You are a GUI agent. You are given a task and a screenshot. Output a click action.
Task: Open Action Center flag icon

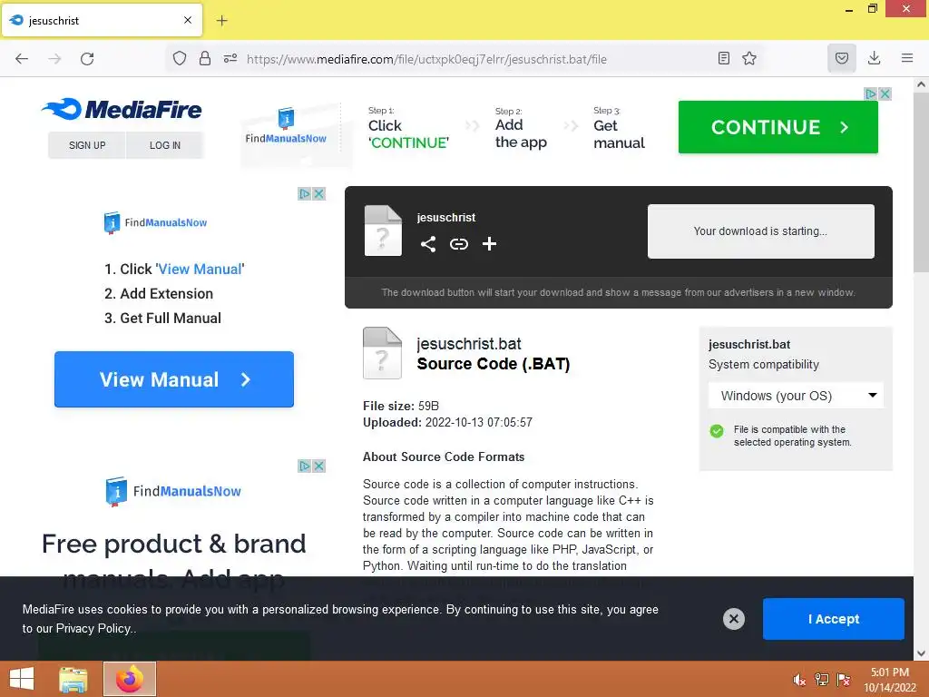click(844, 680)
